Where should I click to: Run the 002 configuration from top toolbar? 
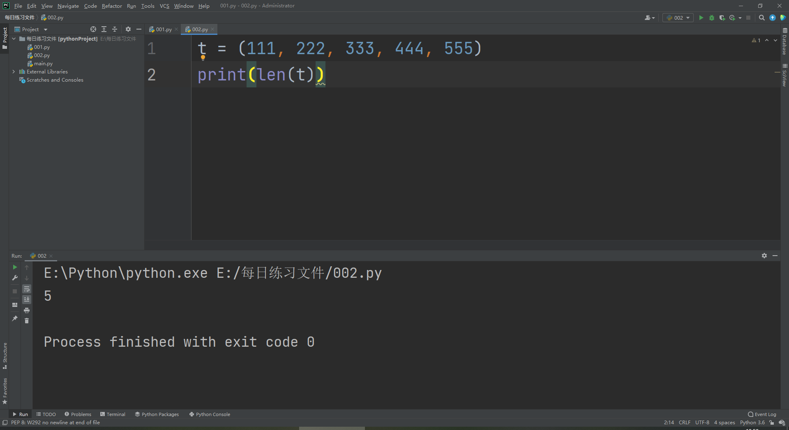tap(701, 18)
